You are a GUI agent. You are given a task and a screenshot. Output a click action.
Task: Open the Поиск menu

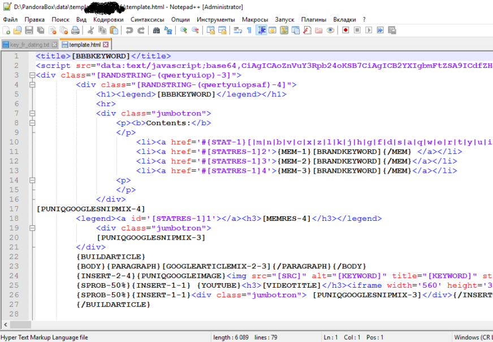pyautogui.click(x=60, y=19)
